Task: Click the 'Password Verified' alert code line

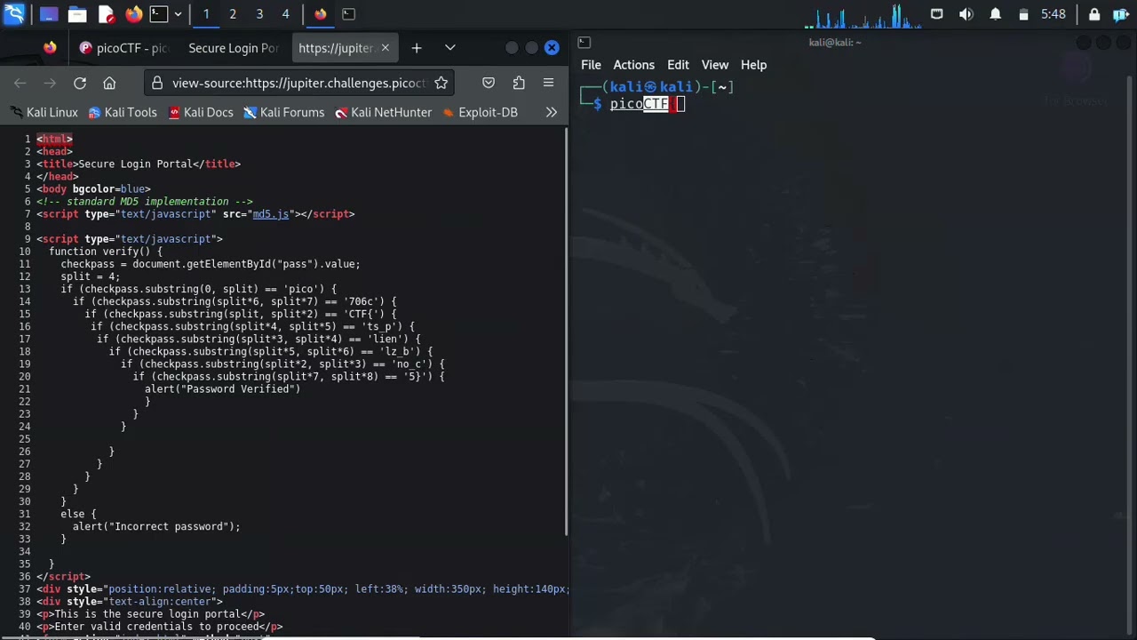Action: click(222, 389)
